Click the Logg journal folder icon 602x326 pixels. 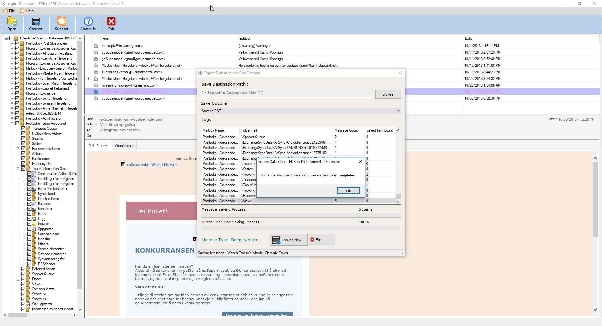pyautogui.click(x=34, y=219)
